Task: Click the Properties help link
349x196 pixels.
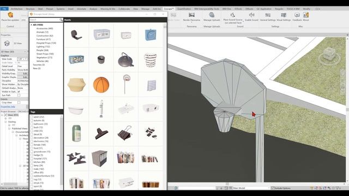Action: [8, 107]
